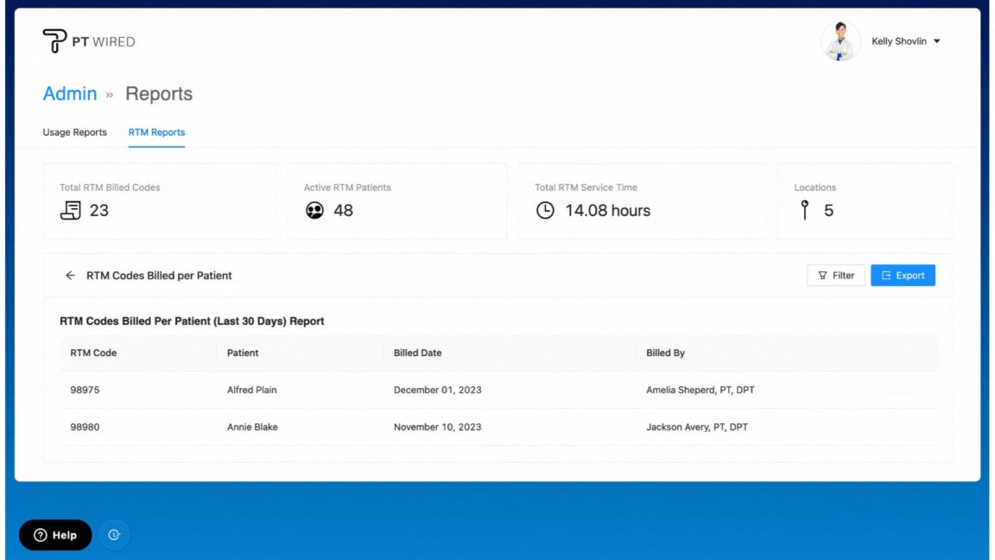The image size is (995, 560).
Task: Switch to the Usage Reports tab
Action: click(x=75, y=132)
